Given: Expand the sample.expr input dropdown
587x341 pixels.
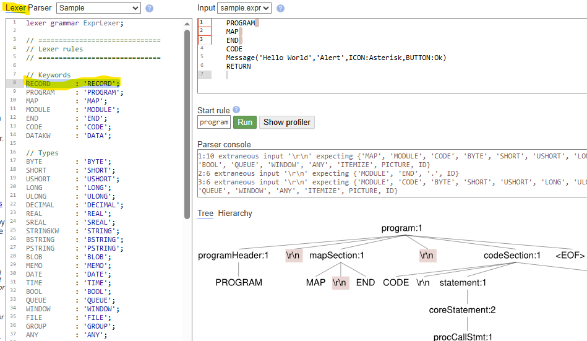Looking at the screenshot, I should [x=244, y=8].
